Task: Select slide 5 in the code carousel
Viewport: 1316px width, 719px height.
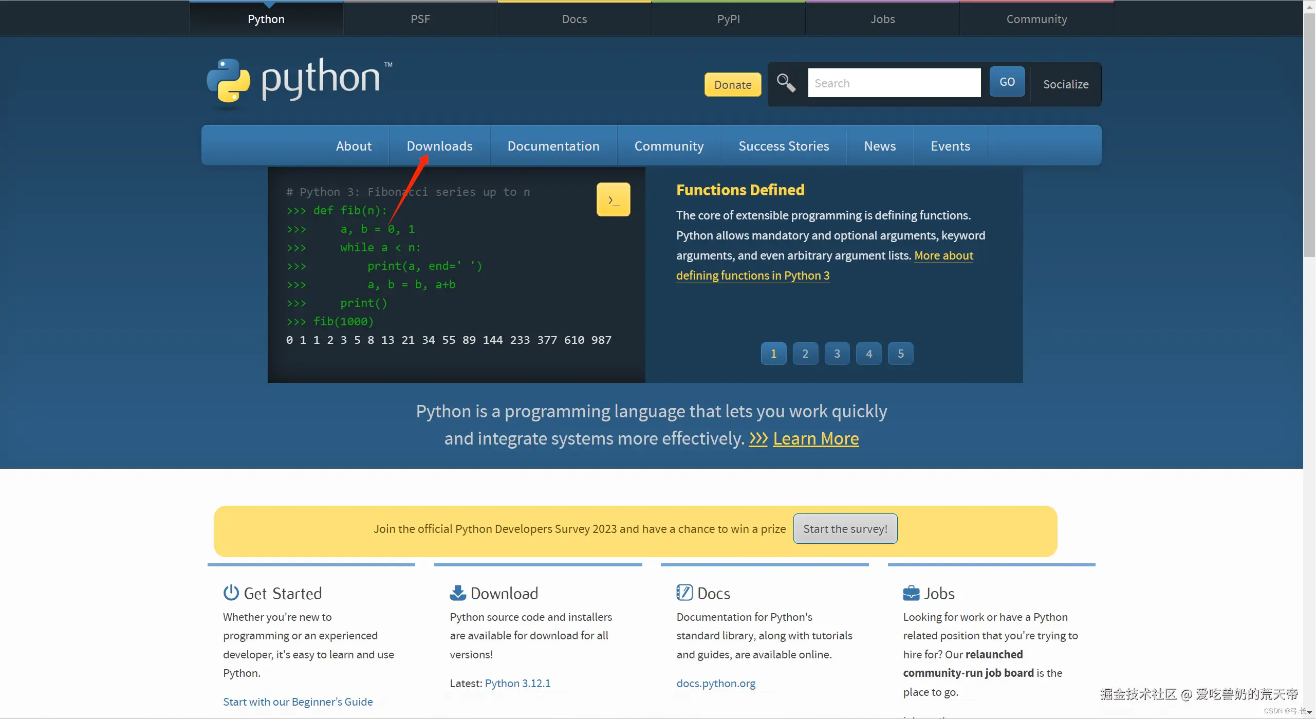Action: 900,354
